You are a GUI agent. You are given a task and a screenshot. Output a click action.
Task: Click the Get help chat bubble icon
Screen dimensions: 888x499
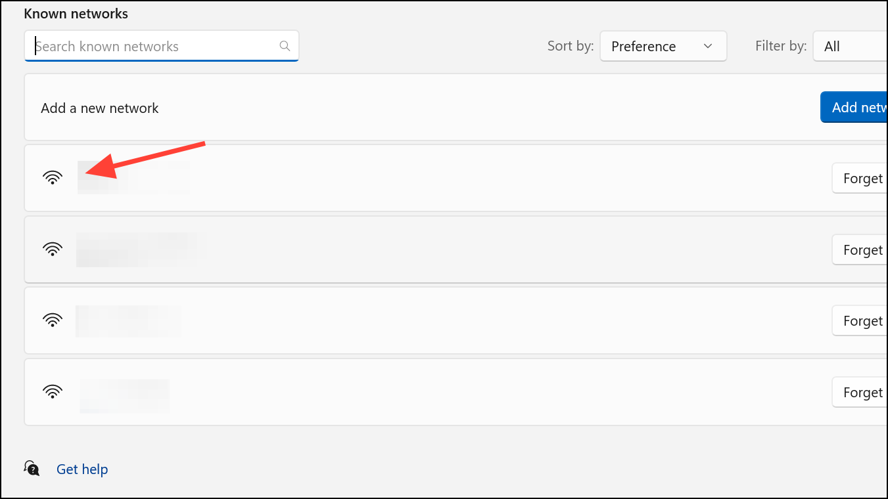(32, 468)
